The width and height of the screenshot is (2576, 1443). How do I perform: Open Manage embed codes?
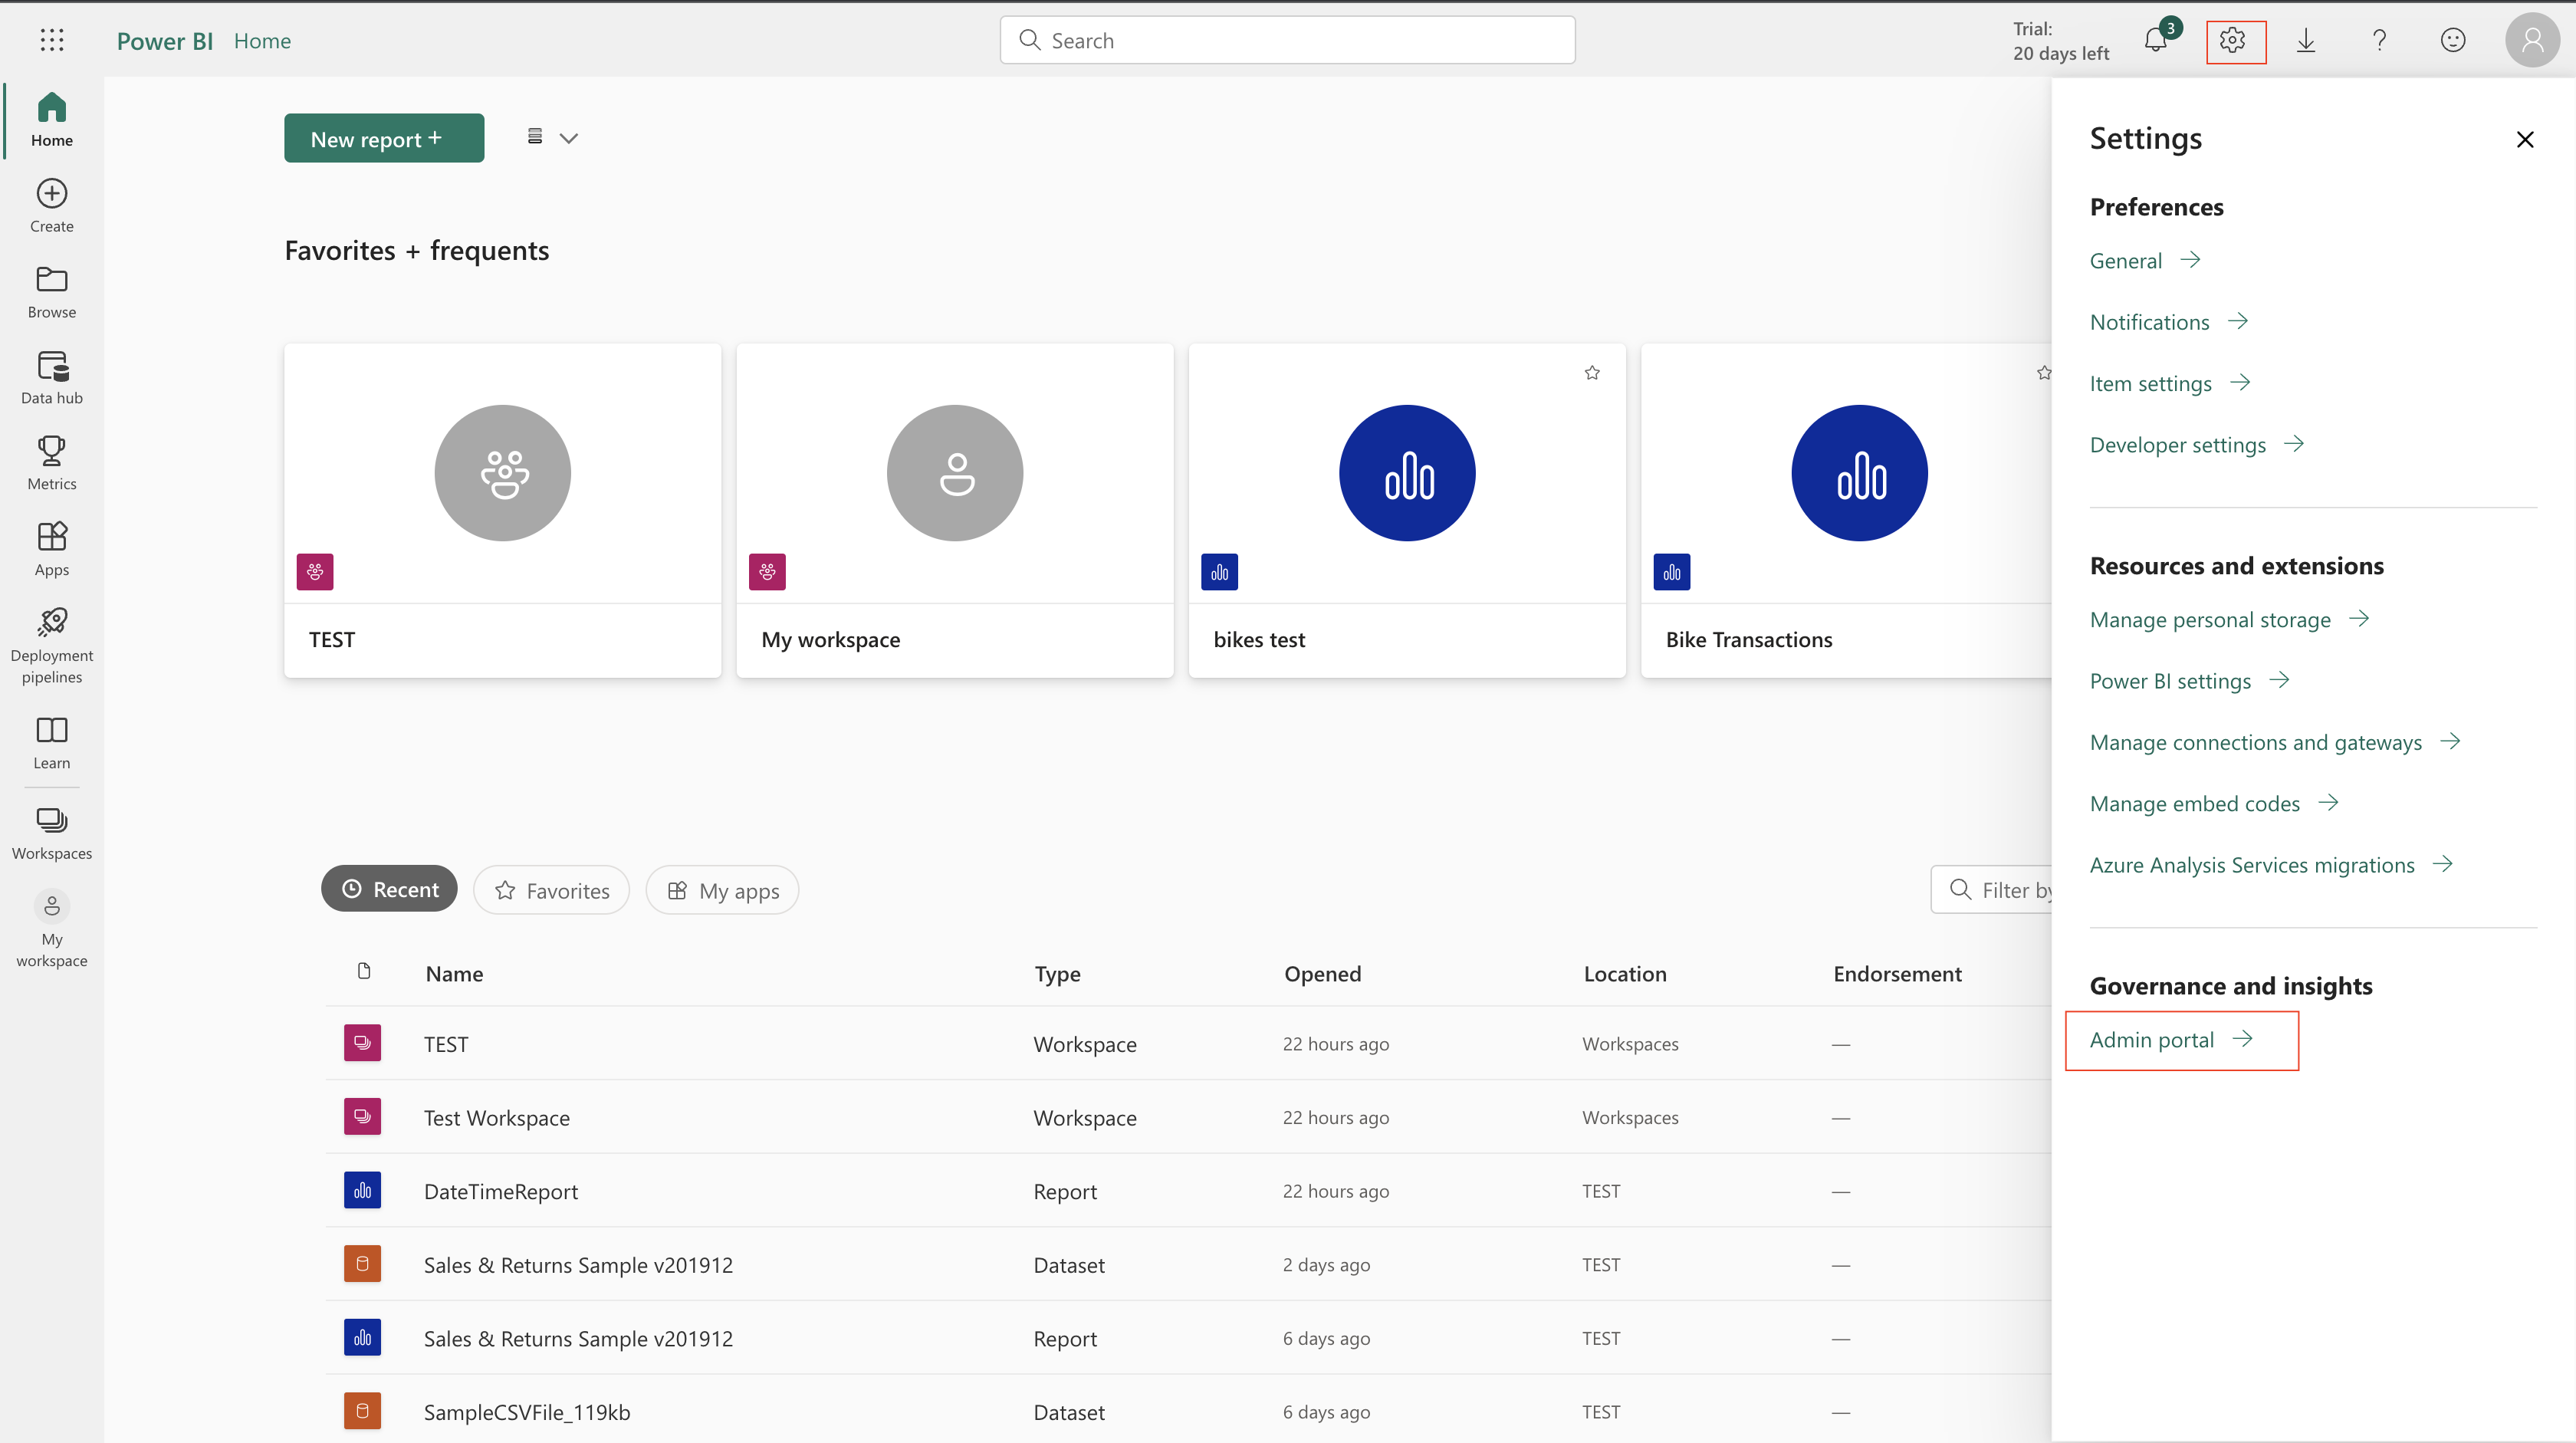coord(2214,804)
